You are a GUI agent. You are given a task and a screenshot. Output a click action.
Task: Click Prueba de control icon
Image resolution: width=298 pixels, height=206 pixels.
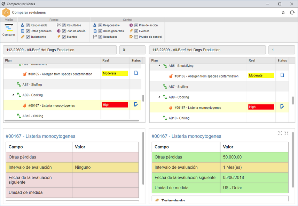point(131,37)
